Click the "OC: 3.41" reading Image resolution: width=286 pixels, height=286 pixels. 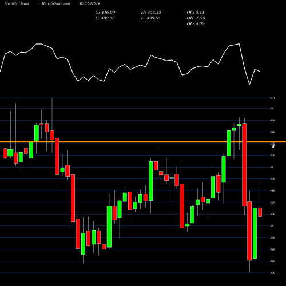(x=196, y=12)
